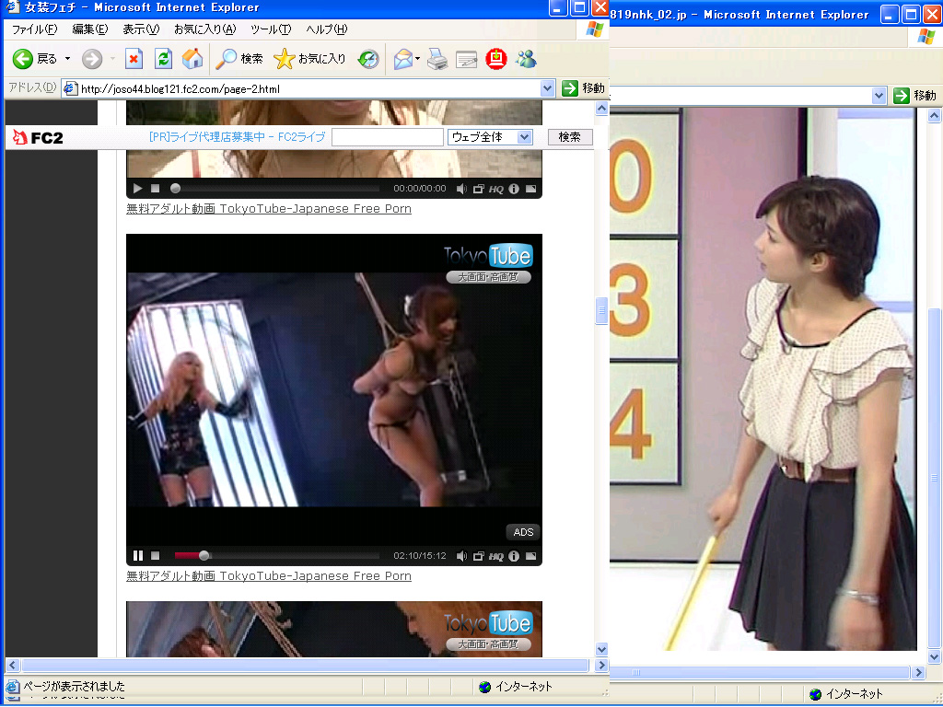Viewport: 943px width, 707px height.
Task: Click the FC2 search text field
Action: (x=387, y=137)
